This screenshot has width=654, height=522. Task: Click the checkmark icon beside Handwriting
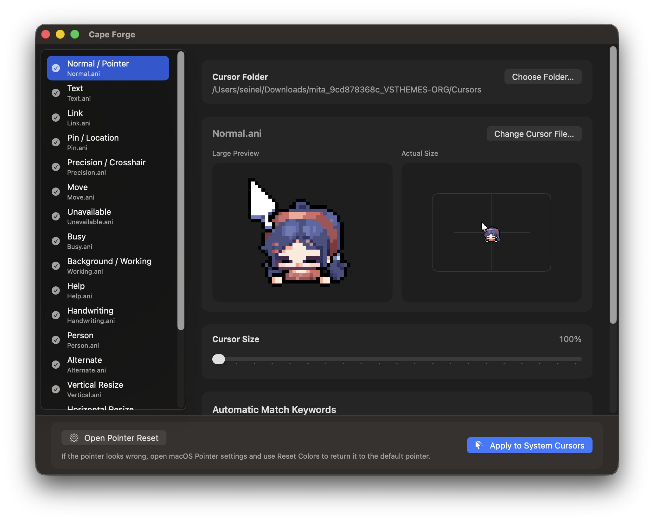click(x=56, y=315)
